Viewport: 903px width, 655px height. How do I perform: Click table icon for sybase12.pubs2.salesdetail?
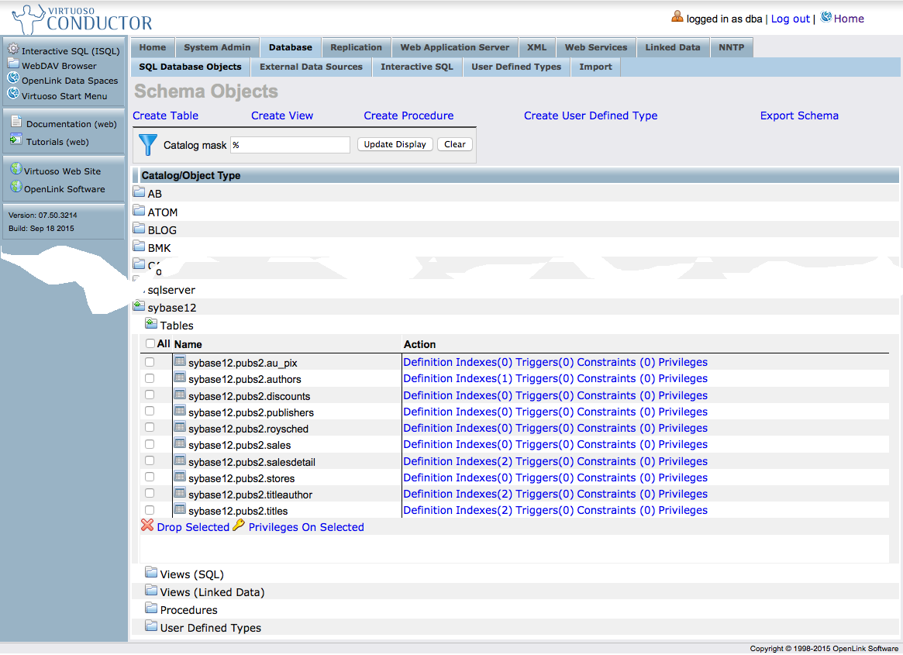180,460
